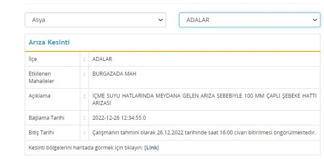Click ADALAR value in the İlçe row
324x159 pixels.
(102, 59)
